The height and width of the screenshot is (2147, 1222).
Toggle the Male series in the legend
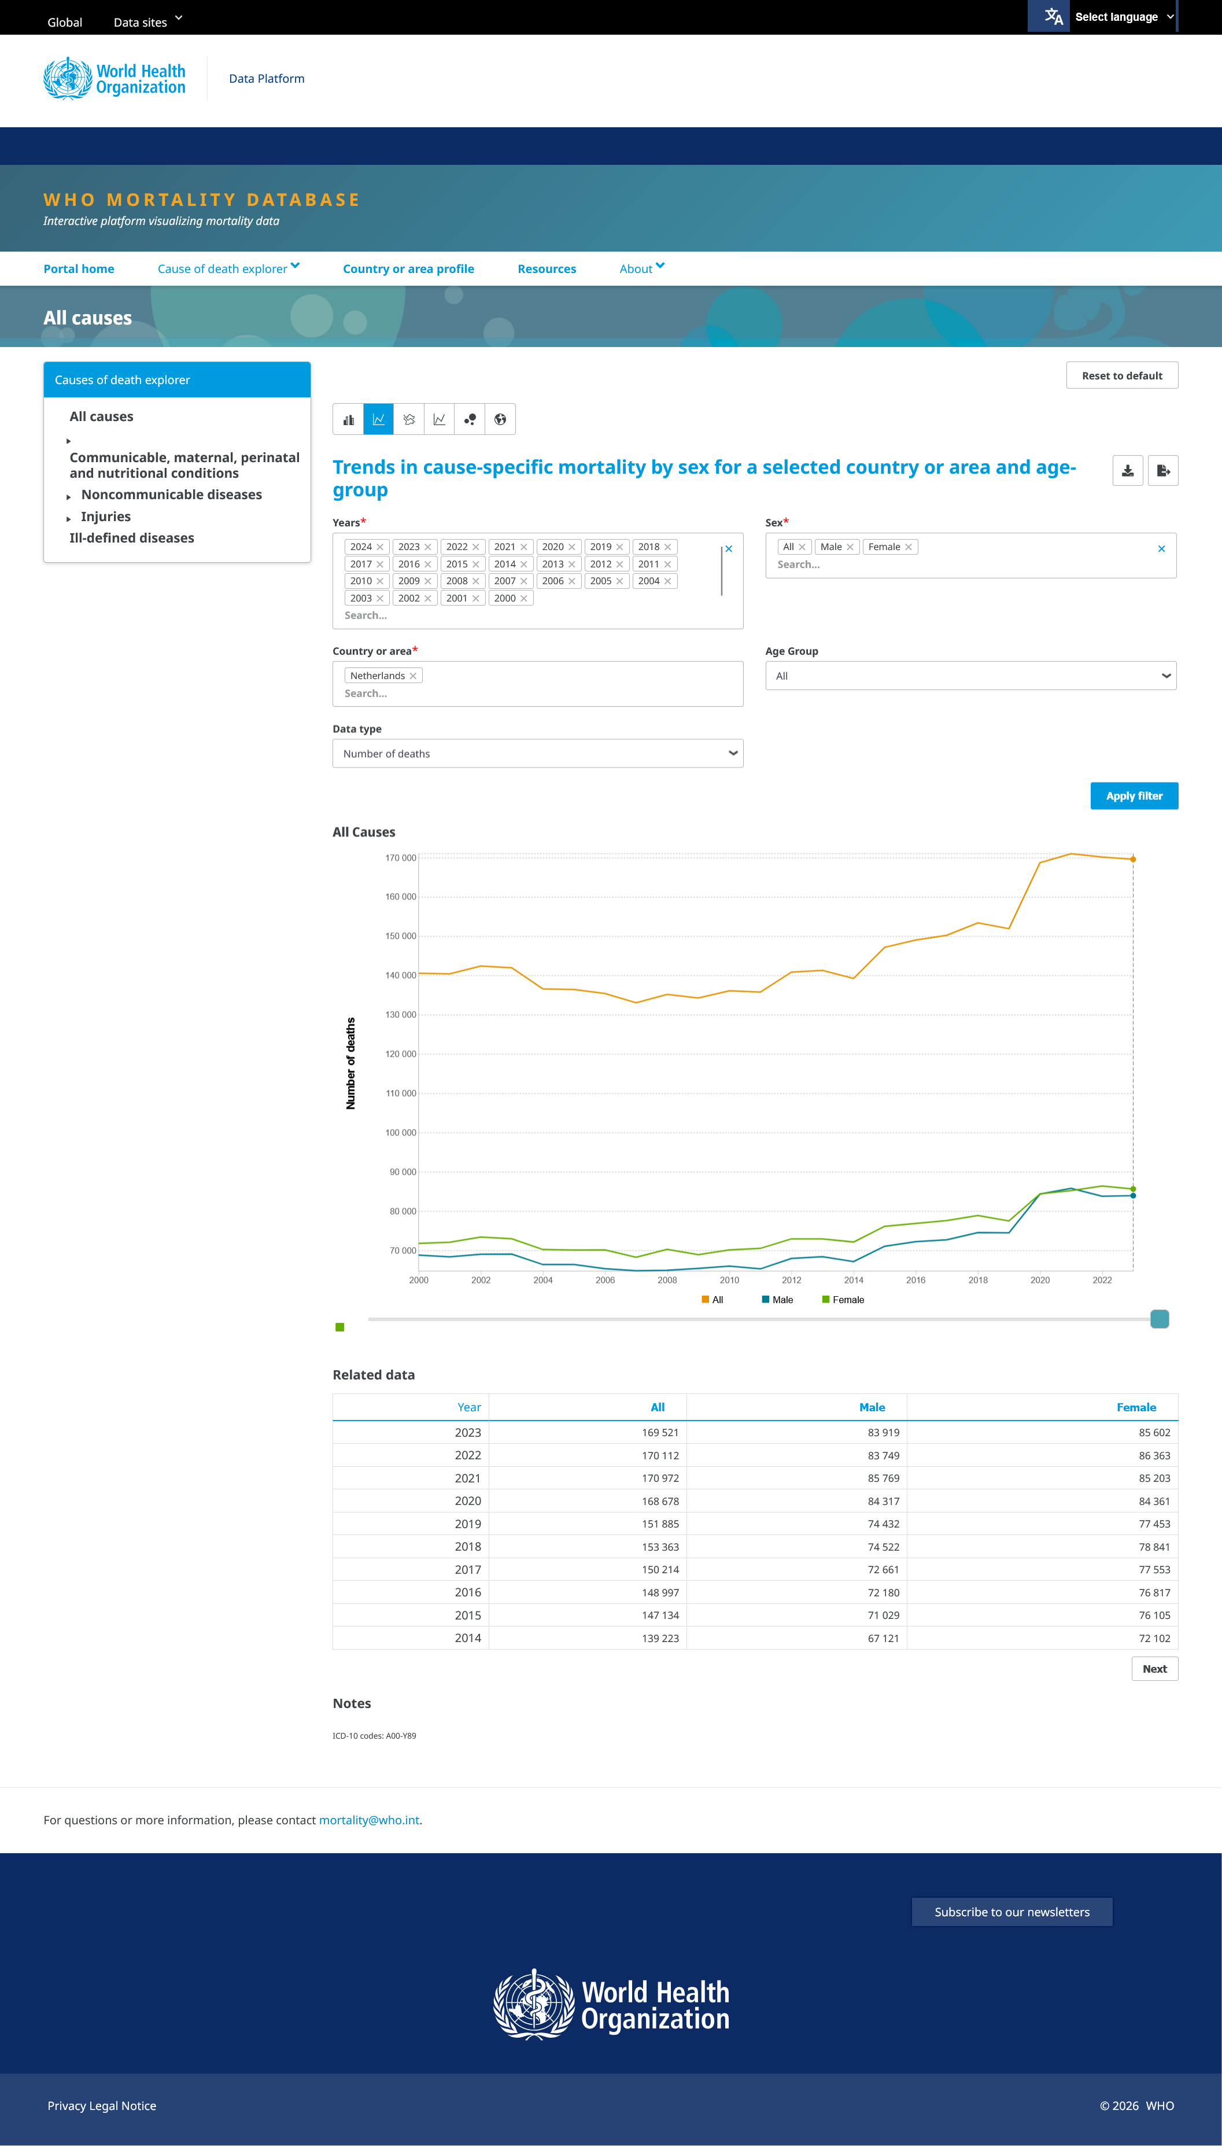click(777, 1300)
